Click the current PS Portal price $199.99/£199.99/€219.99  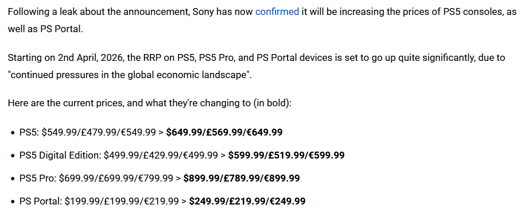click(x=122, y=202)
